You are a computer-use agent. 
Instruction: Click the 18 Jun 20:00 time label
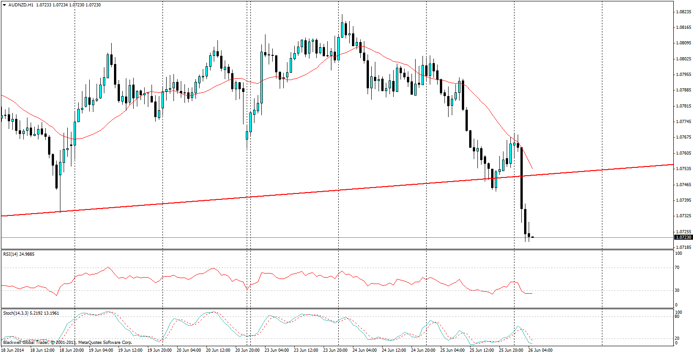72,350
